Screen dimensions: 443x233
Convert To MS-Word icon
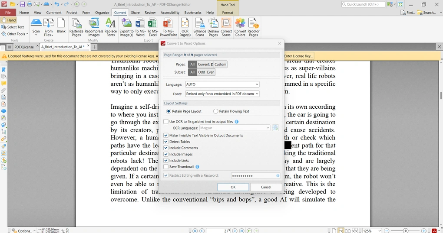(x=140, y=27)
